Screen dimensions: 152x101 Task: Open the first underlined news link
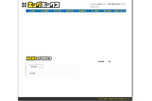coord(36,64)
